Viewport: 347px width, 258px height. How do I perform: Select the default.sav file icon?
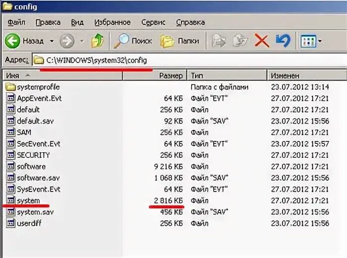coord(10,121)
